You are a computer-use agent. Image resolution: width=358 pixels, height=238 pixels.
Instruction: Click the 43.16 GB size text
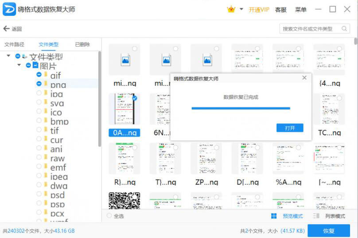(64, 231)
